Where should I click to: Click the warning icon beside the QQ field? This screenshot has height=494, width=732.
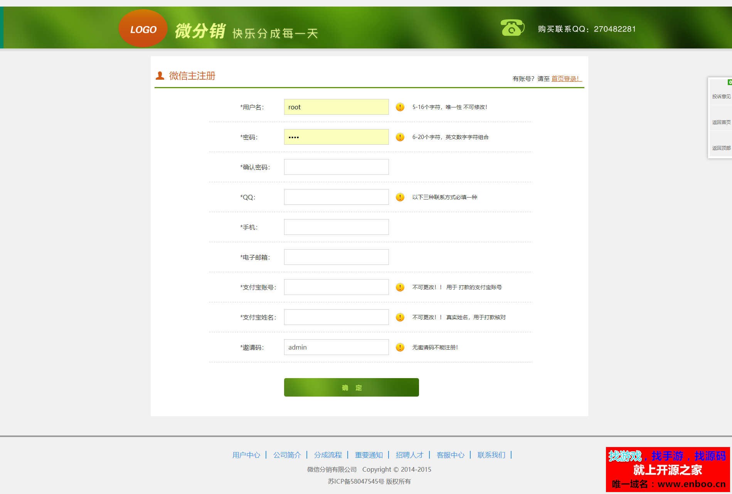(400, 197)
